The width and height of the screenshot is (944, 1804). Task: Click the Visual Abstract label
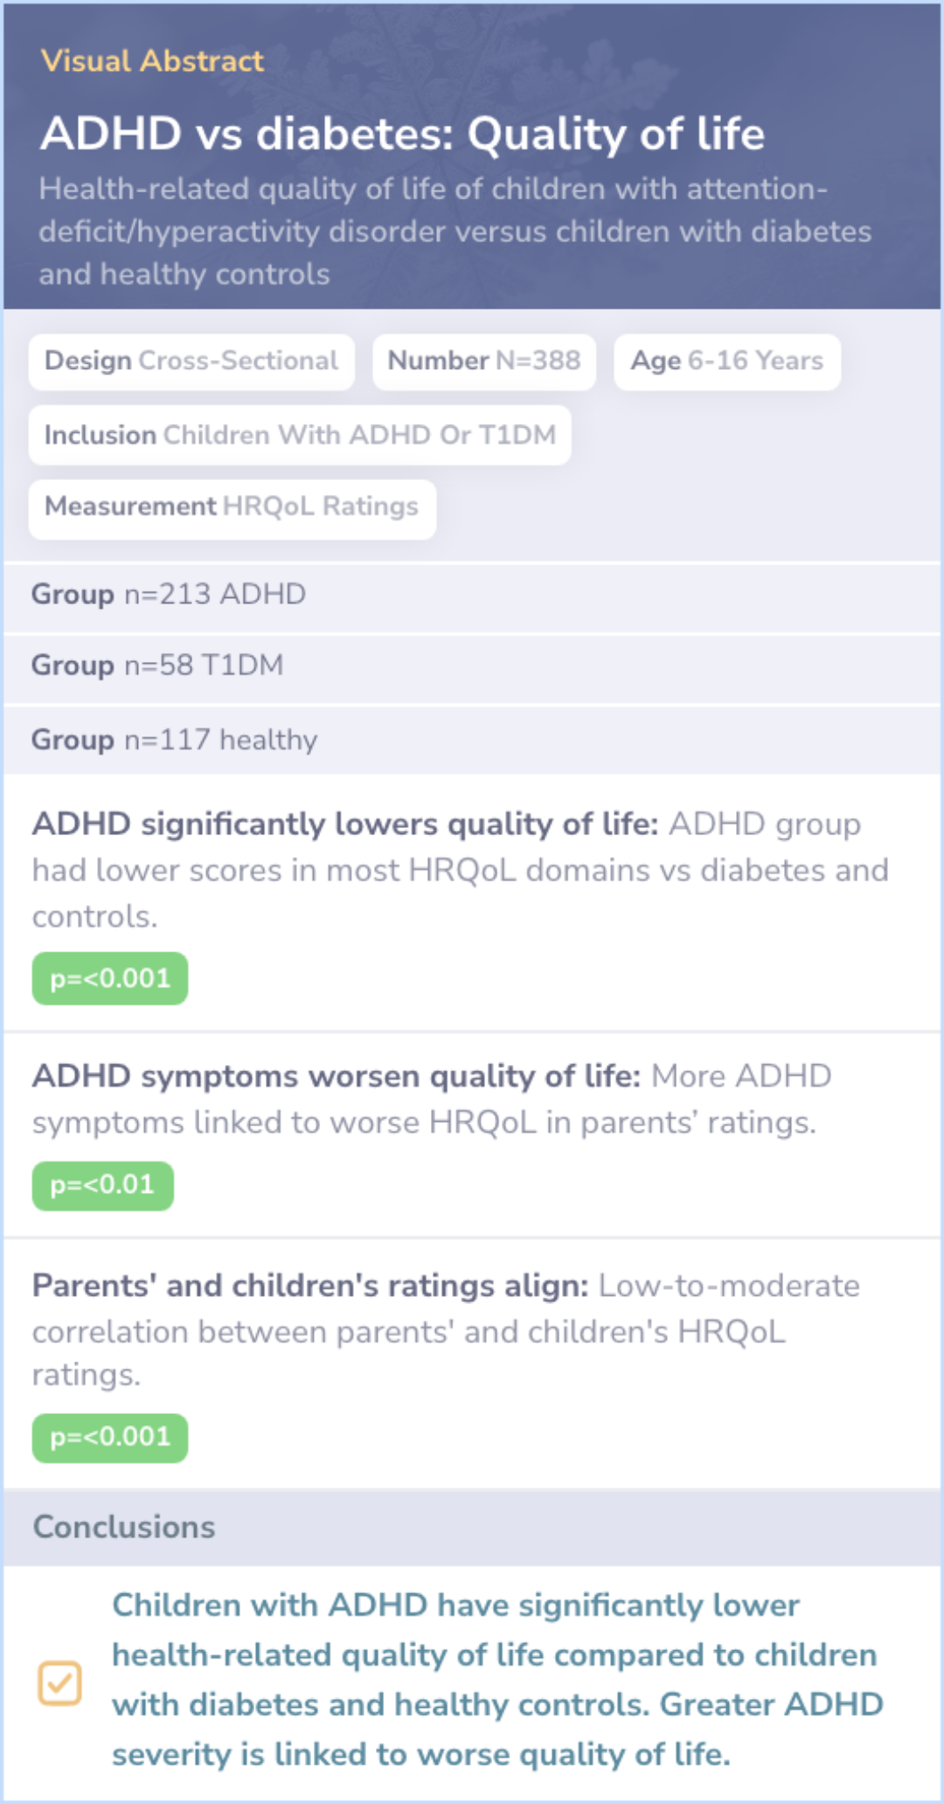coord(152,61)
